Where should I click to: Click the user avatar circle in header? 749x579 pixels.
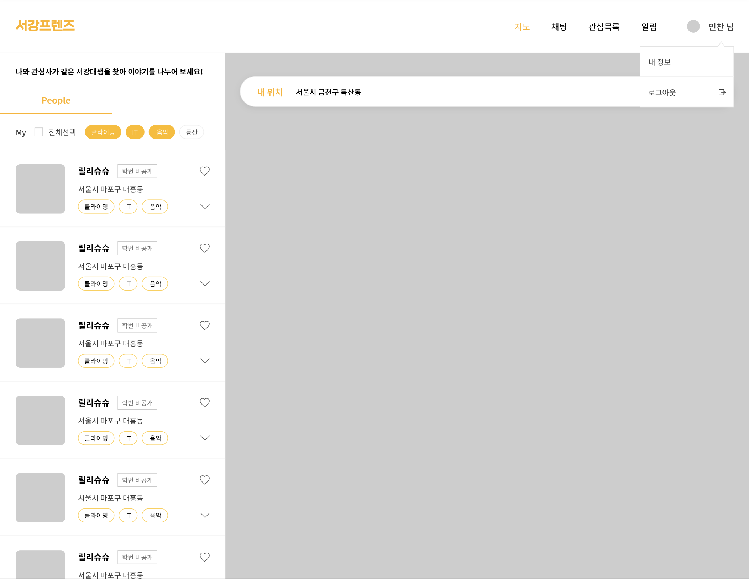pyautogui.click(x=693, y=26)
